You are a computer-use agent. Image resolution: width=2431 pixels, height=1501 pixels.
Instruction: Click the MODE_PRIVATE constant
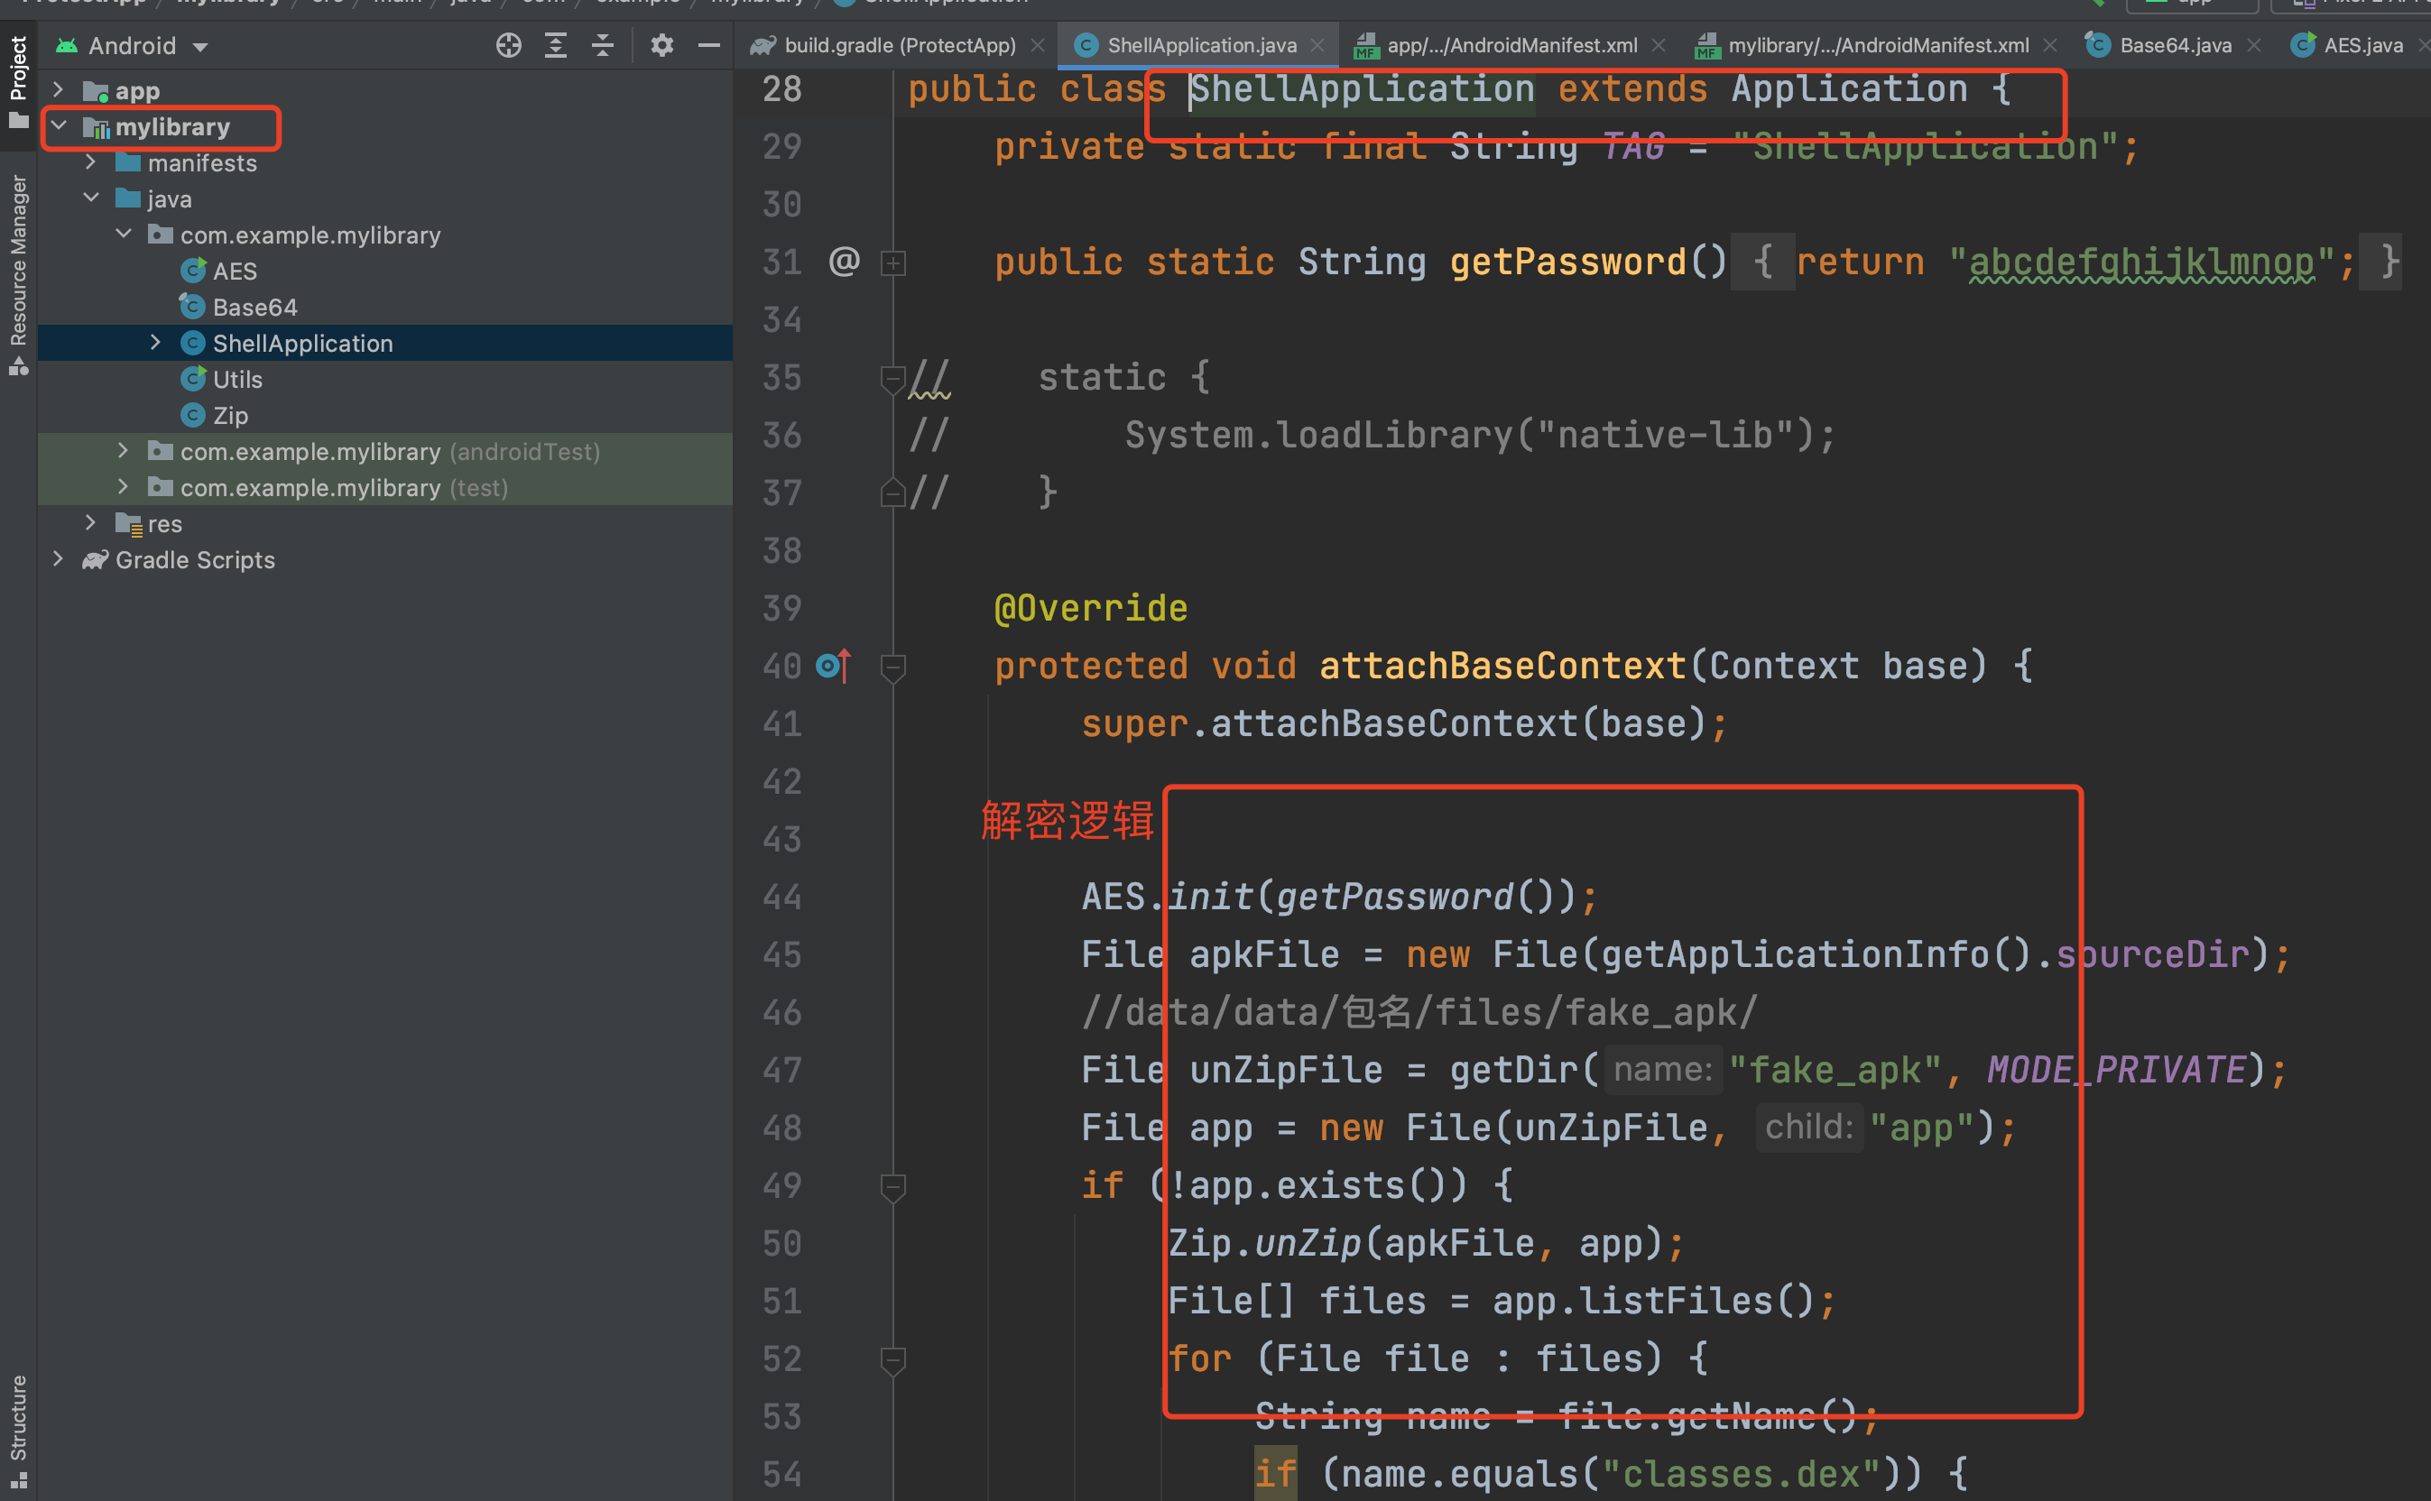pos(2116,1070)
